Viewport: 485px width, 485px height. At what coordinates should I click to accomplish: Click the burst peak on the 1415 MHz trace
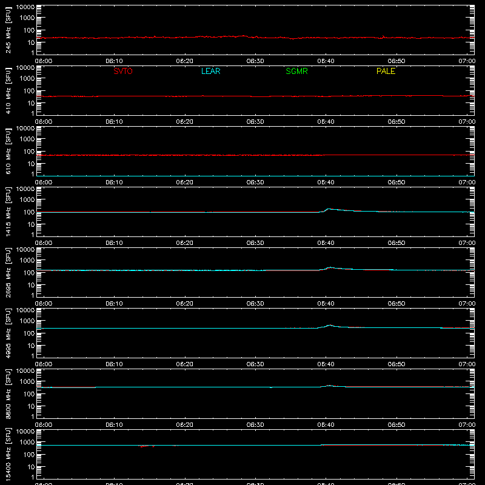point(329,209)
